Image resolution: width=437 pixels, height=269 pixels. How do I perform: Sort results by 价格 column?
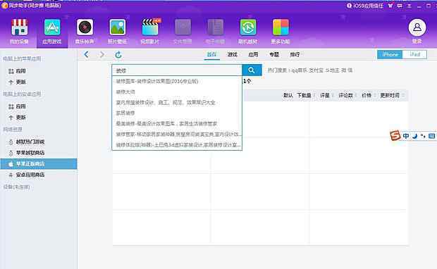(x=367, y=95)
